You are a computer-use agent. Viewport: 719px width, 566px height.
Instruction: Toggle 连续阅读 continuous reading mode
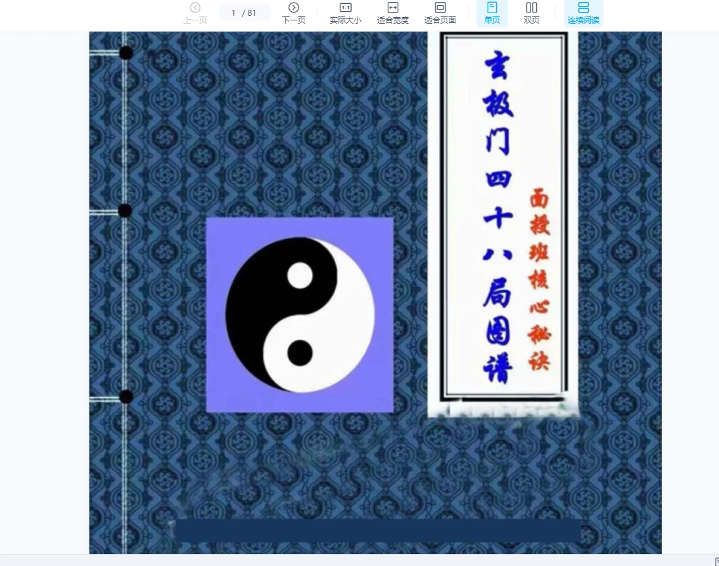tap(583, 12)
